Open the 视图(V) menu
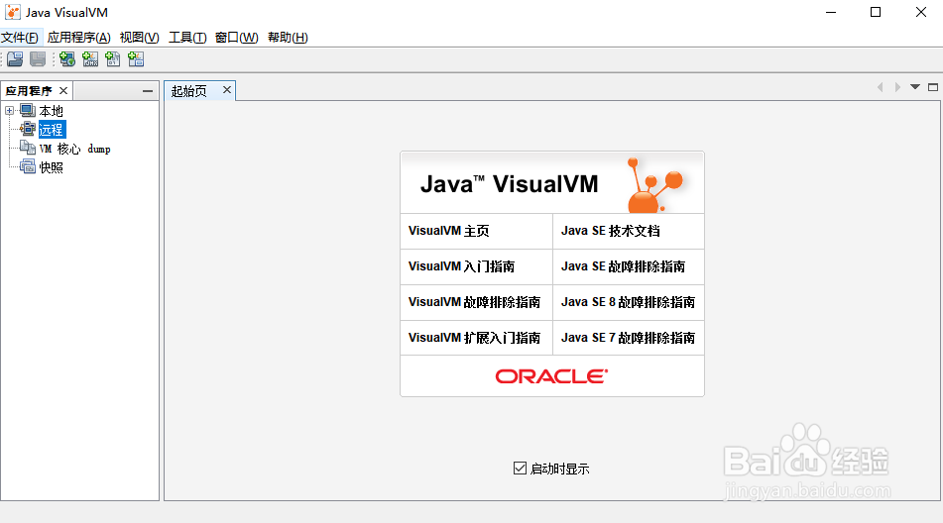This screenshot has width=943, height=523. pyautogui.click(x=139, y=38)
